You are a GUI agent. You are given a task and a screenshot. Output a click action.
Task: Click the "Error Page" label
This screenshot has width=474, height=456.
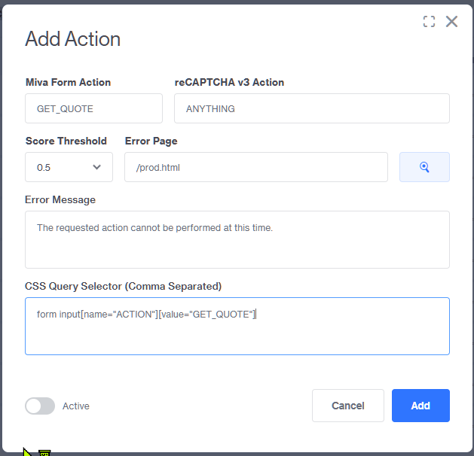[x=151, y=141]
